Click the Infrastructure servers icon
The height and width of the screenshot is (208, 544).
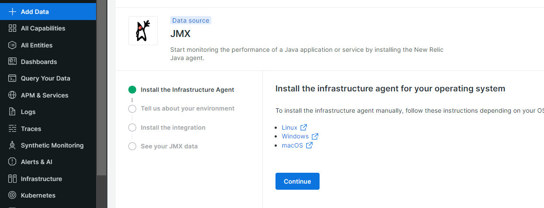[12, 179]
